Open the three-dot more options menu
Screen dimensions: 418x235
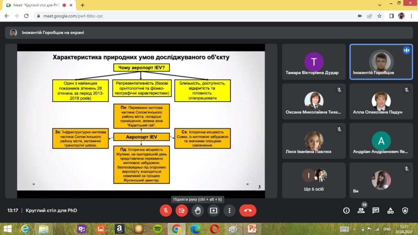click(x=229, y=211)
